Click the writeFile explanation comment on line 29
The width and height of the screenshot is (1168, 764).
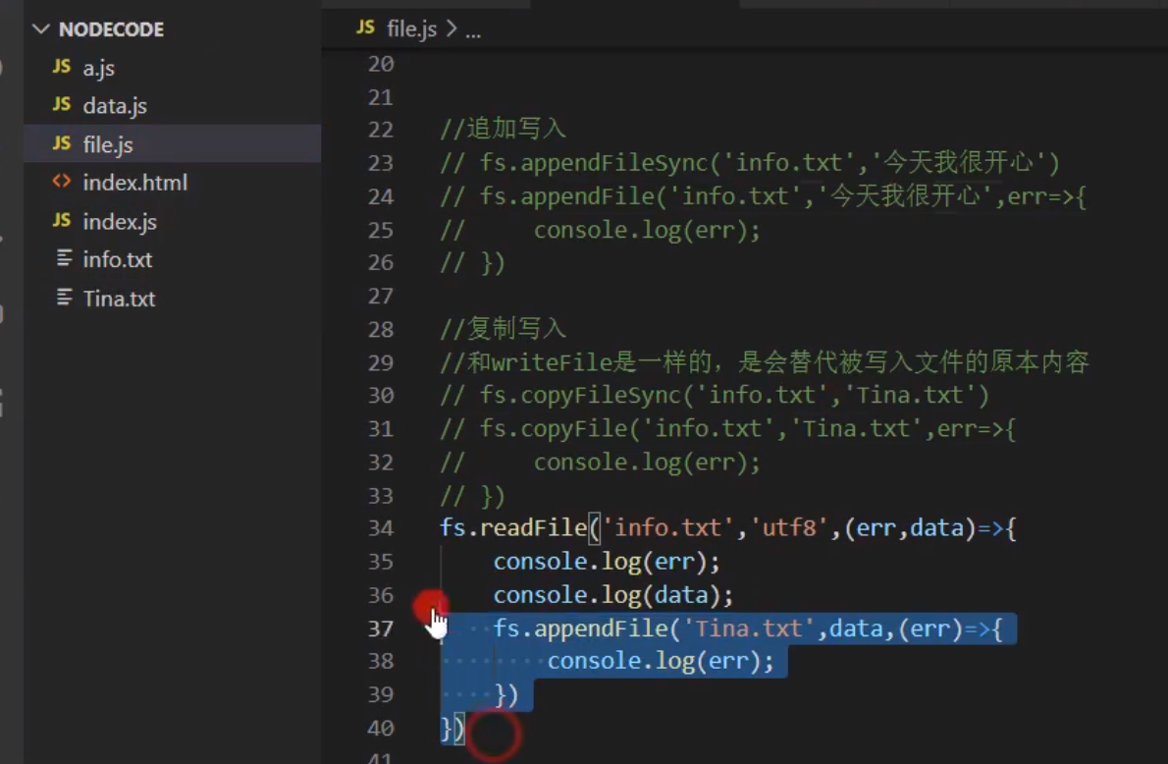[765, 362]
